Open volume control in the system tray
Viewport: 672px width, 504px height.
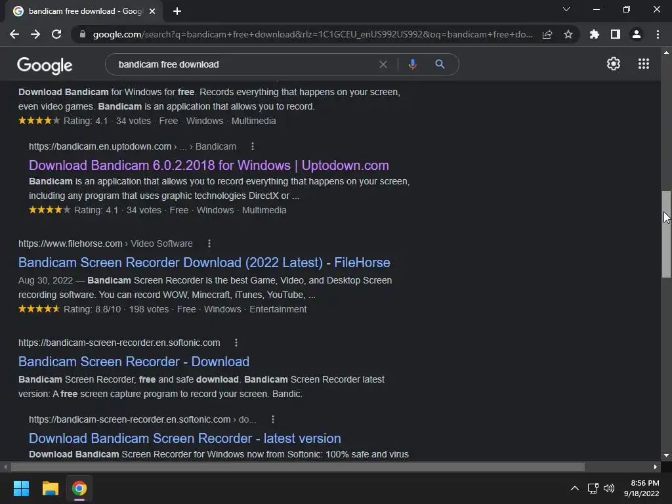coord(608,488)
